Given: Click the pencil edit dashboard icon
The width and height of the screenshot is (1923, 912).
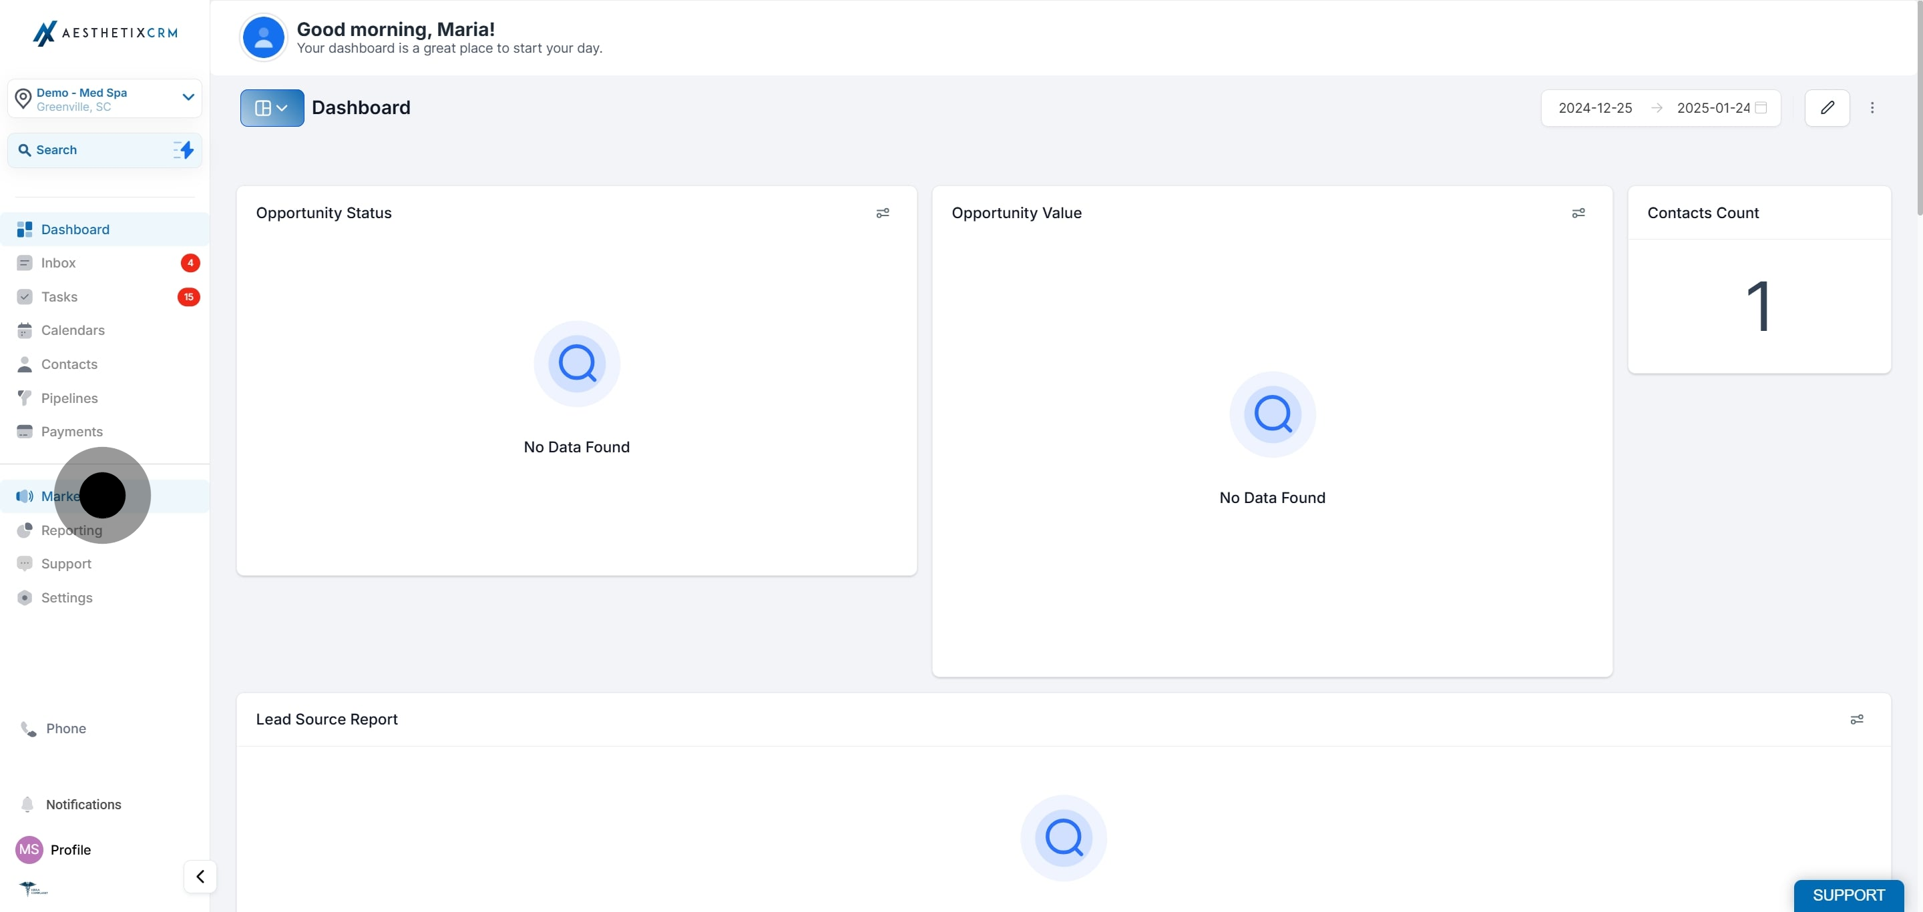Looking at the screenshot, I should pos(1827,108).
